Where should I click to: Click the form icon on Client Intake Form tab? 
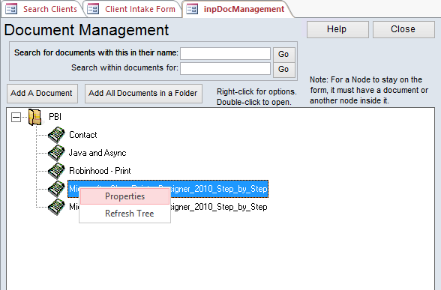93,9
